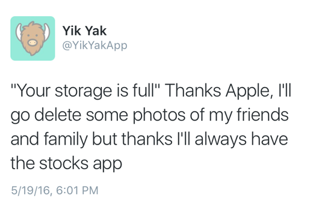The image size is (325, 216).
Task: Click the yak's left white horn
Action: tap(19, 31)
